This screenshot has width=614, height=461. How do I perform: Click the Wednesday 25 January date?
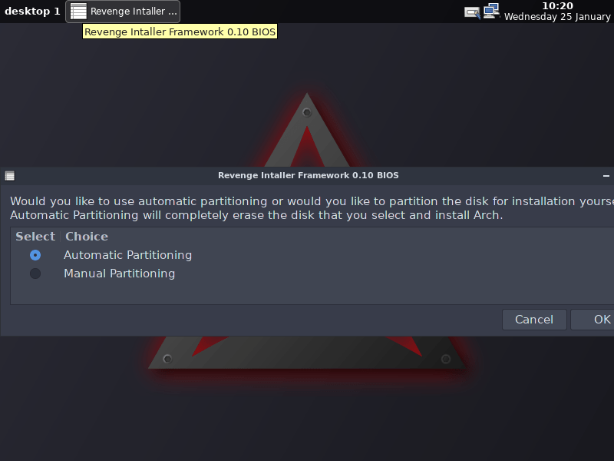pyautogui.click(x=557, y=17)
